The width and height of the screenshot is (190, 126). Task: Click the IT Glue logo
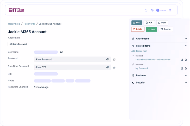click(x=17, y=10)
